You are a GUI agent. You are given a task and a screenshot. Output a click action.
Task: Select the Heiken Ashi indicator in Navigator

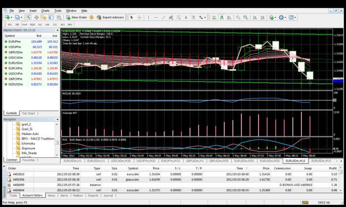click(x=30, y=134)
